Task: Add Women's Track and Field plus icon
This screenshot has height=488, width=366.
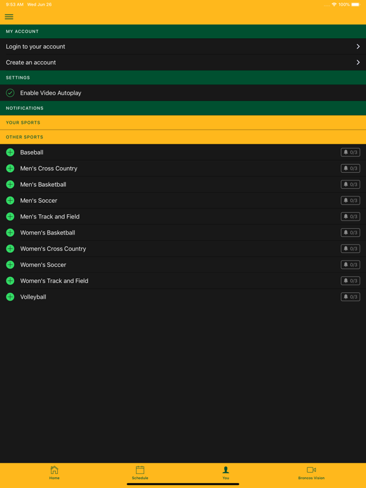Action: click(x=10, y=281)
